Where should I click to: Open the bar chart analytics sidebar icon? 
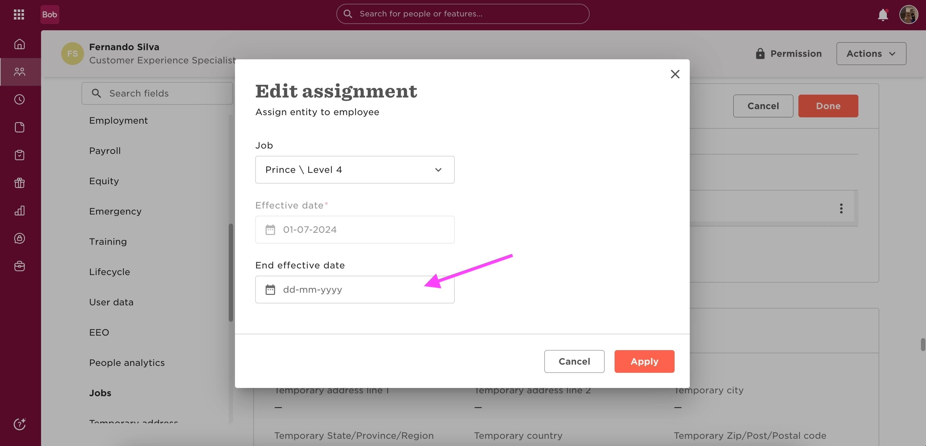[x=19, y=210]
